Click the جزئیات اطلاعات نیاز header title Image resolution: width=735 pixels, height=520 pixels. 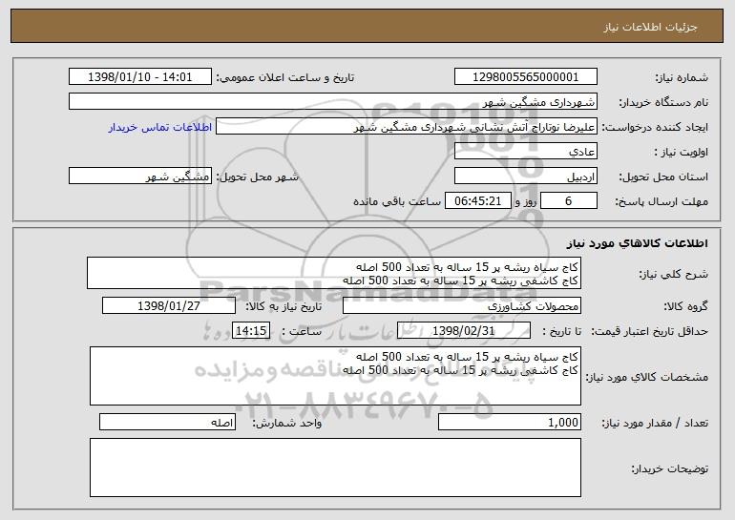[x=650, y=27]
